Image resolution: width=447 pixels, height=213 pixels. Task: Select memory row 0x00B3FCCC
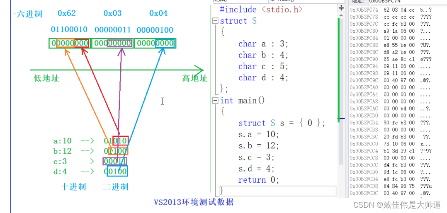tap(391, 165)
